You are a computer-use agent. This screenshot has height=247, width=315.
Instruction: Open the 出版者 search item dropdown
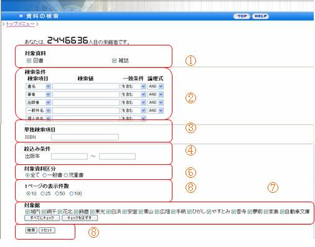[x=38, y=103]
